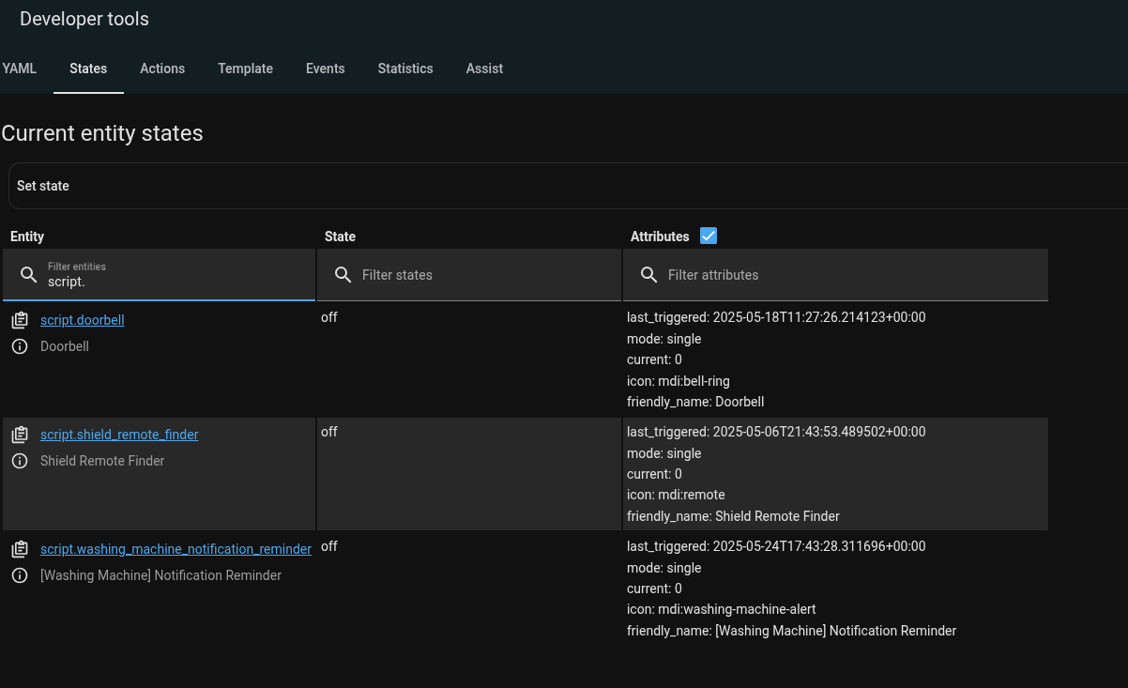This screenshot has width=1128, height=688.
Task: Open info for Shield Remote Finder
Action: coord(20,461)
